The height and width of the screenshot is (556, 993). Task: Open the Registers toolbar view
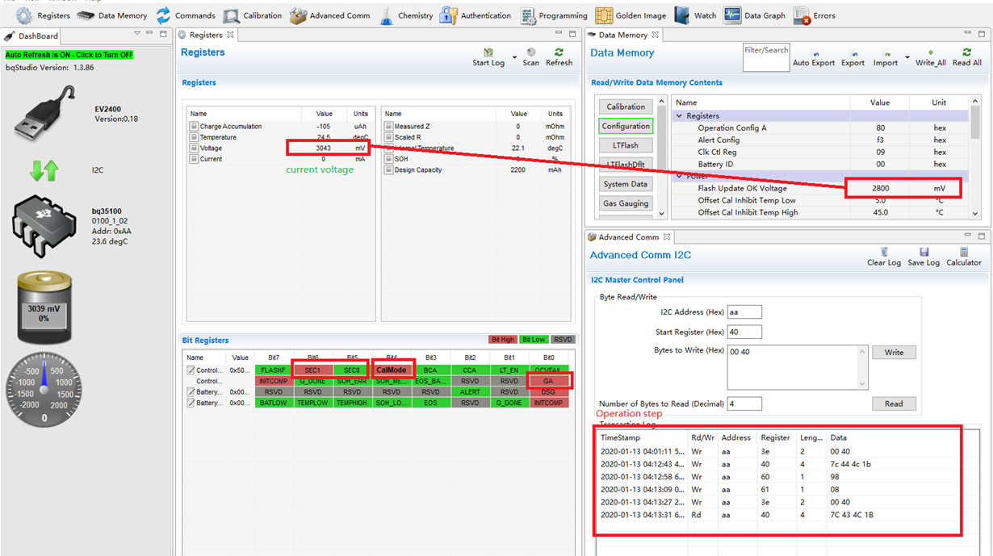[44, 15]
